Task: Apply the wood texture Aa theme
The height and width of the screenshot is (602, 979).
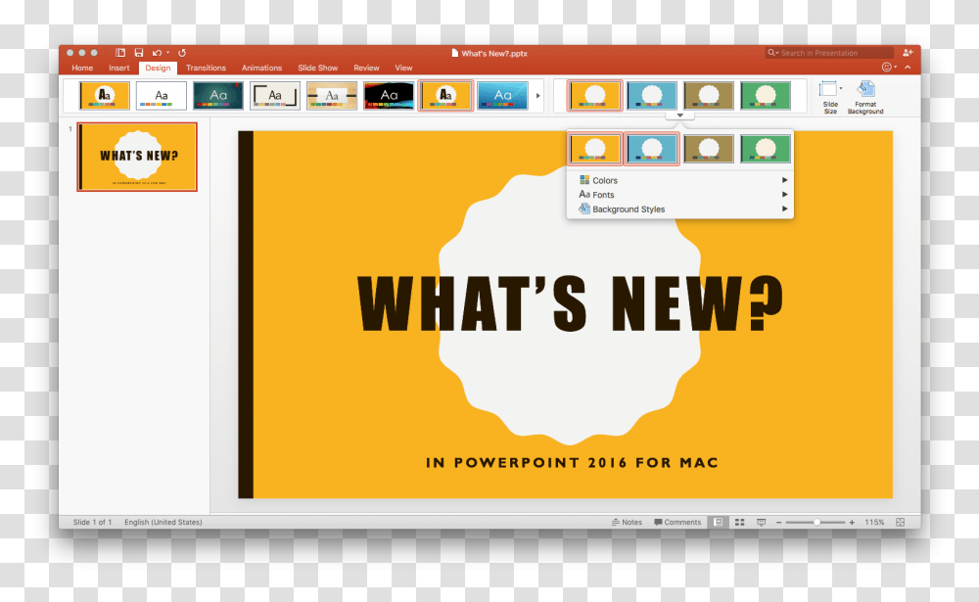Action: tap(332, 96)
